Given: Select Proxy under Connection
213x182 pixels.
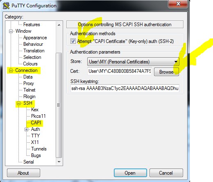Looking at the screenshot, I should [29, 83].
